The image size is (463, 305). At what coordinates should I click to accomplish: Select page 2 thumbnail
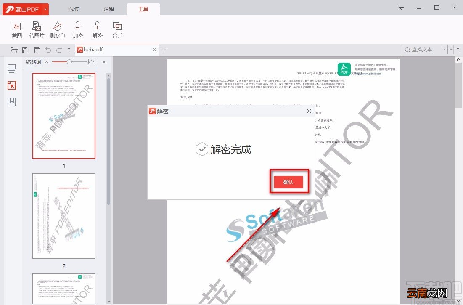point(64,216)
